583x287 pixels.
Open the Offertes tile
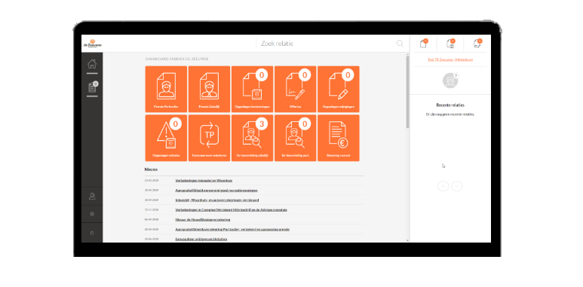point(295,89)
